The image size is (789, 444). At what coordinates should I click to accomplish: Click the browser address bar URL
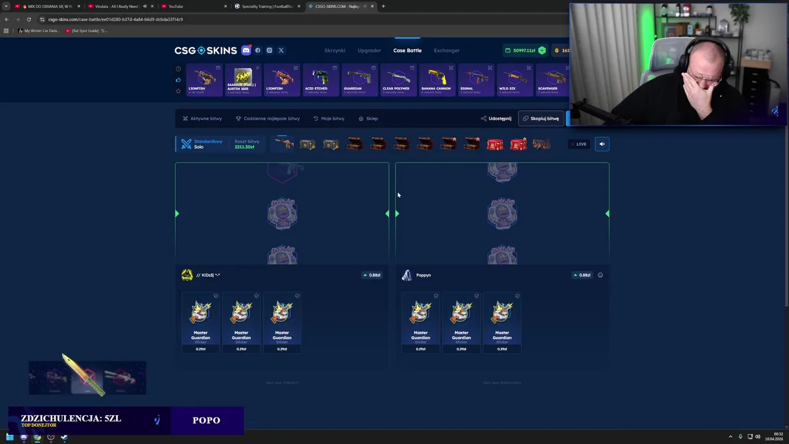coord(115,19)
